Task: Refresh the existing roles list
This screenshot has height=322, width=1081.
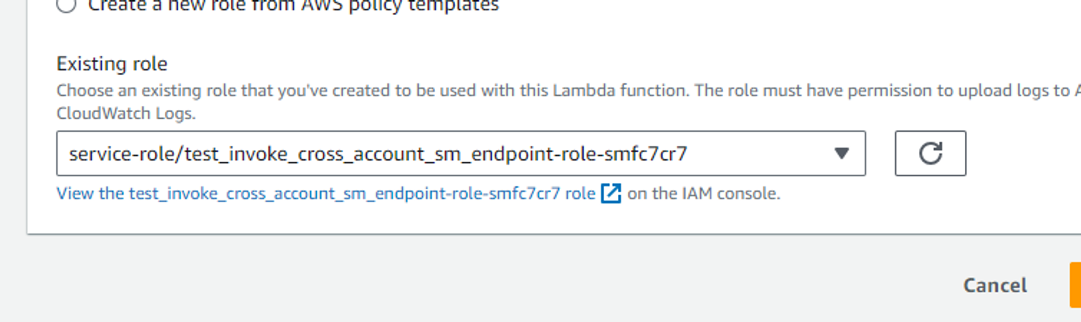Action: click(x=930, y=153)
